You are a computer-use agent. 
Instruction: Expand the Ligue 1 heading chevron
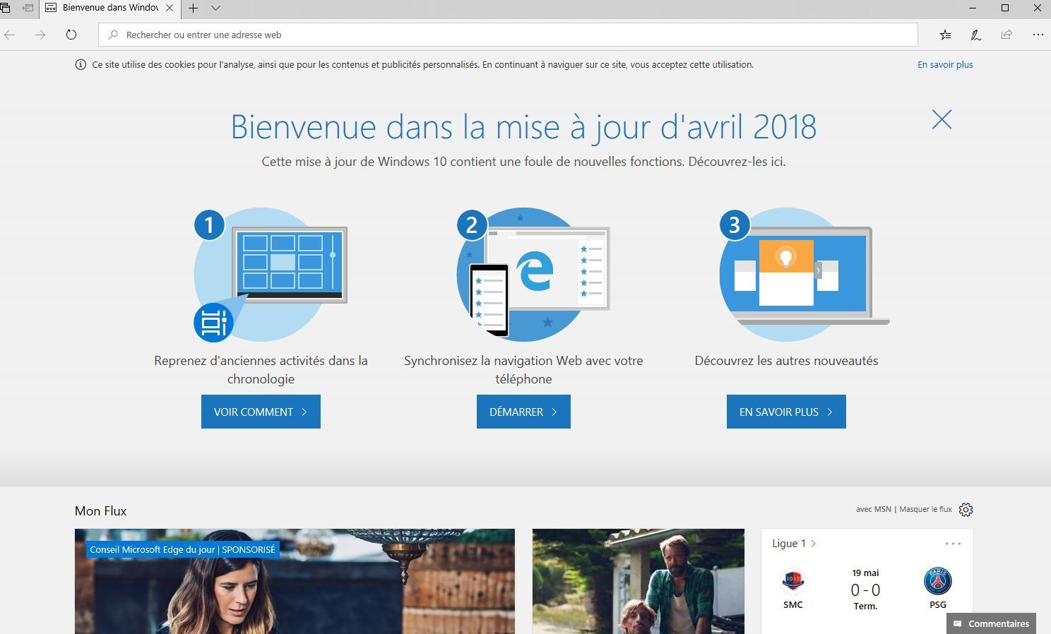point(814,544)
